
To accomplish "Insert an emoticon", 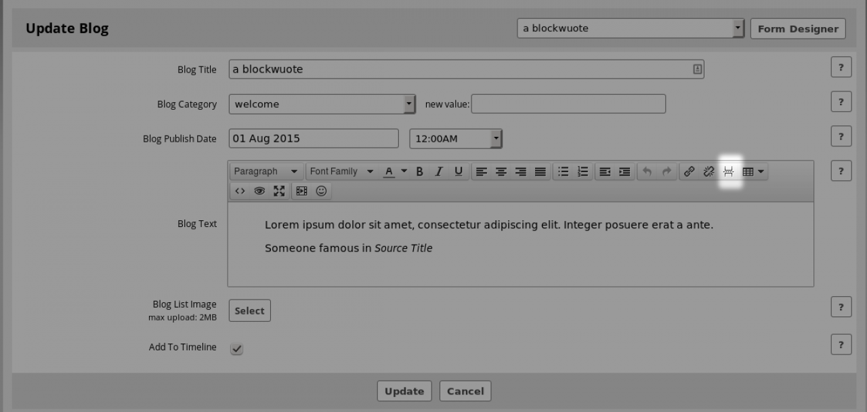I will (x=321, y=191).
